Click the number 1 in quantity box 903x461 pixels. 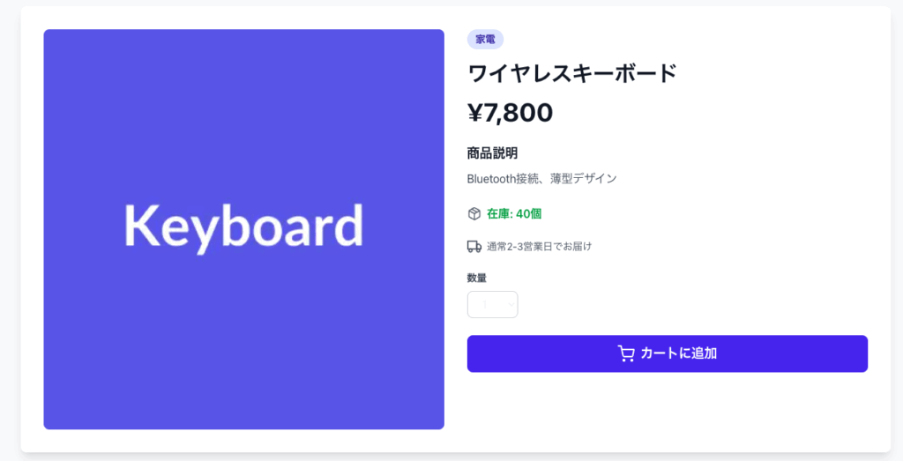pyautogui.click(x=485, y=304)
